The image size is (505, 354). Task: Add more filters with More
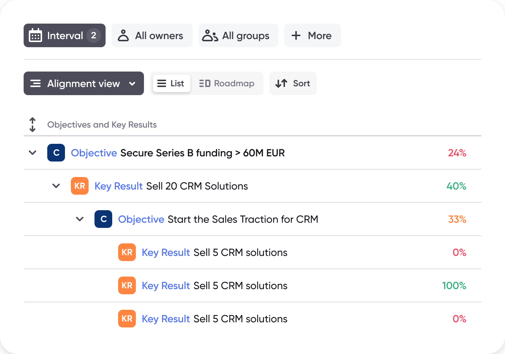(x=313, y=35)
